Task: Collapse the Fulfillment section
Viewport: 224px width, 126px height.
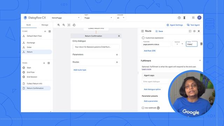Action: click(200, 61)
